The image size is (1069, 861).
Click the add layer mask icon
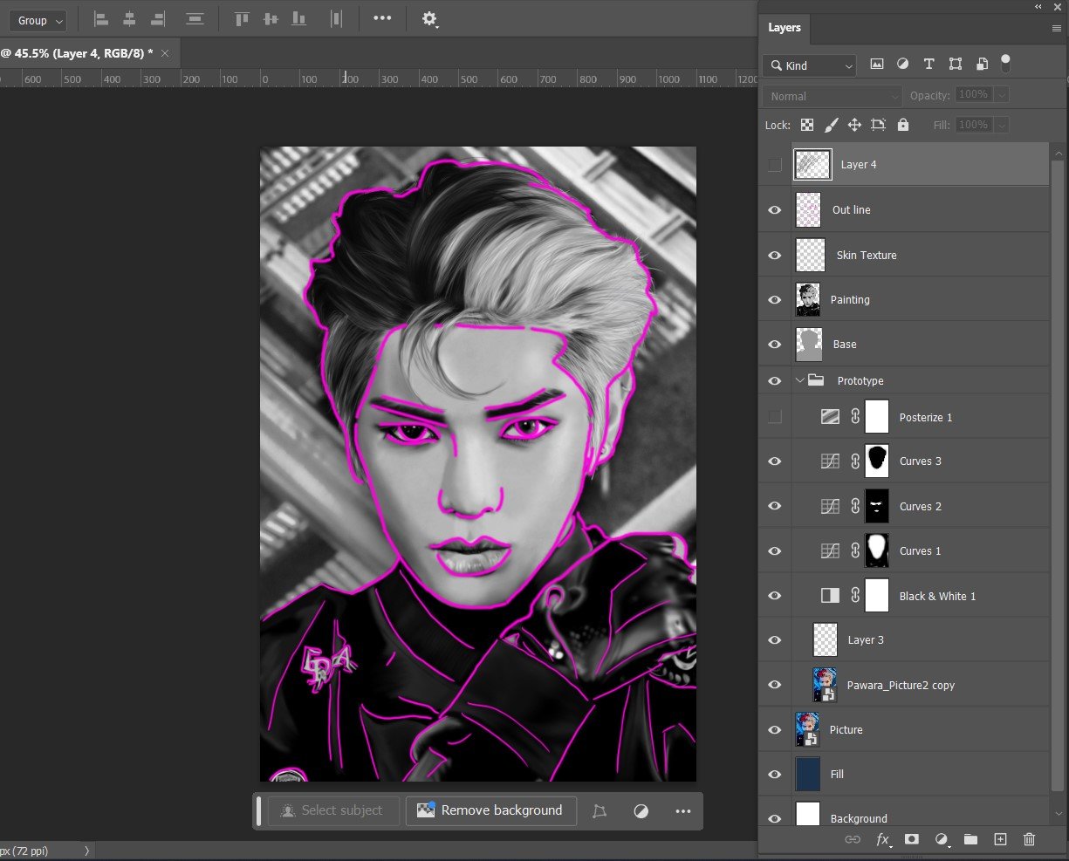click(x=912, y=839)
